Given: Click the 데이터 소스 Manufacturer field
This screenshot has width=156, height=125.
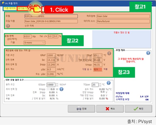Looking at the screenshot, I should coord(123,21).
